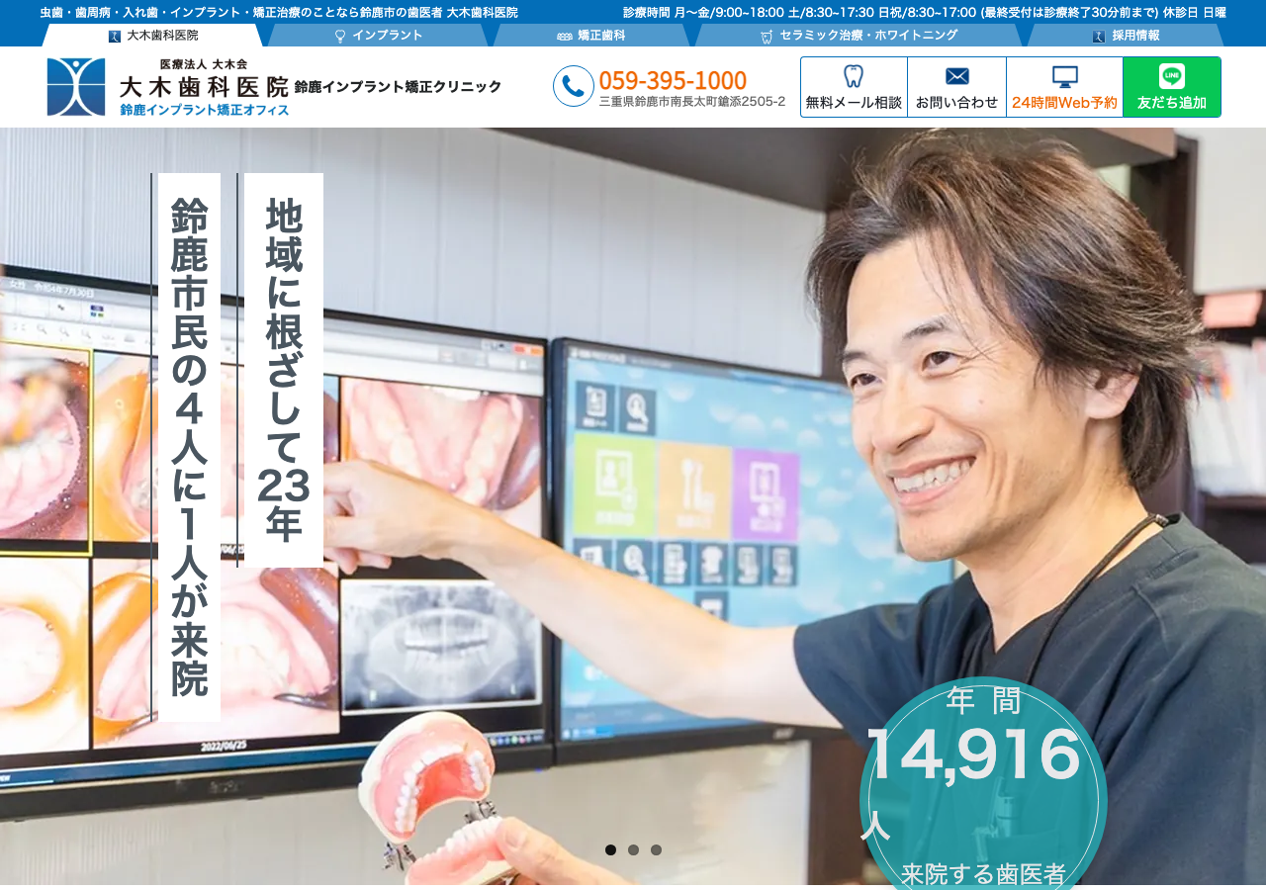Click the 友だち追加 label
Screen dimensions: 1266x890
[1172, 102]
